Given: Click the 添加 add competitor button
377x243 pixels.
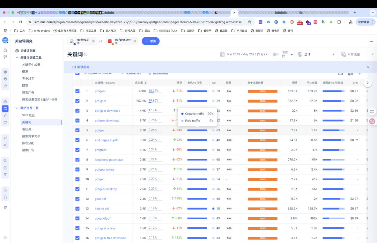Looking at the screenshot, I should (x=150, y=41).
